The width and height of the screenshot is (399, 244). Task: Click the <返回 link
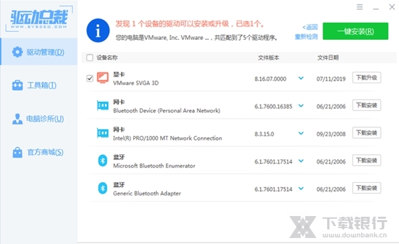[310, 27]
